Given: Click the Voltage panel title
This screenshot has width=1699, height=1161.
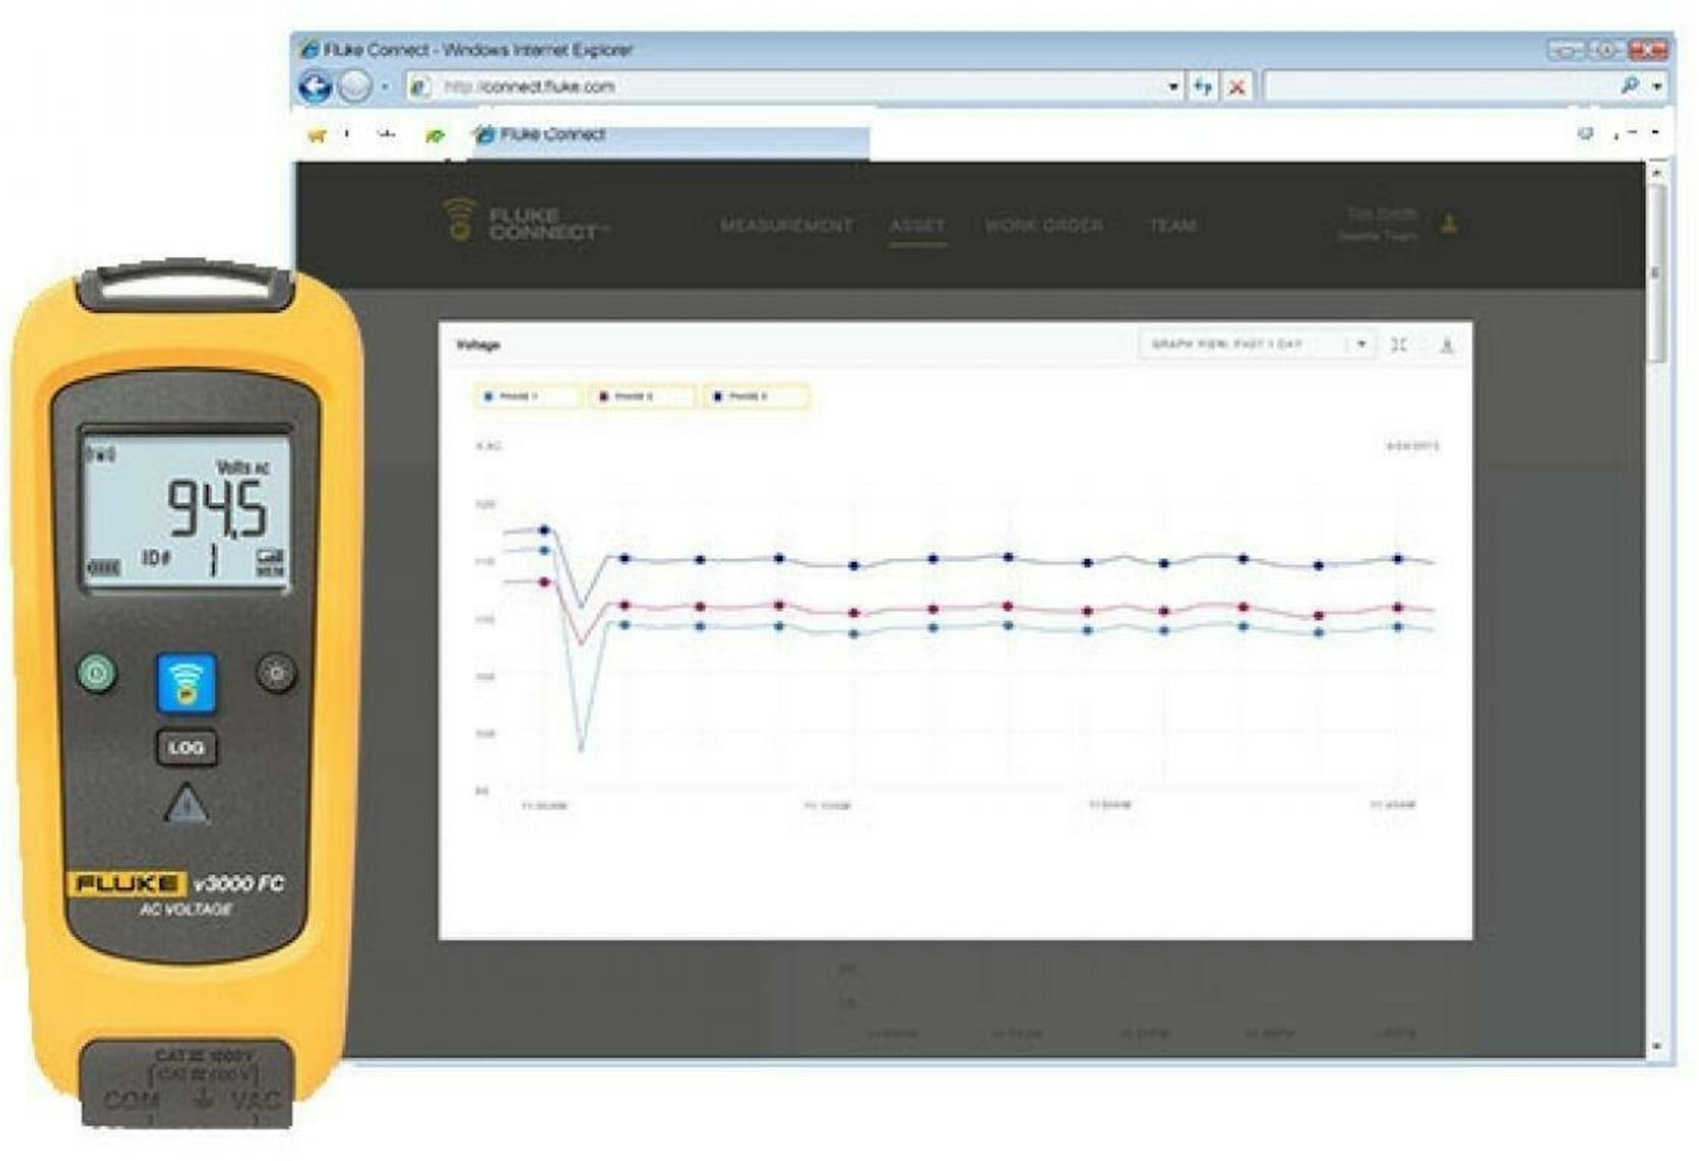Looking at the screenshot, I should pos(479,345).
